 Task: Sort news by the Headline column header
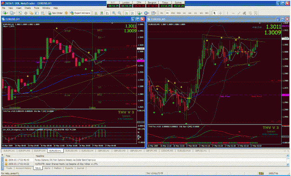coord(160,156)
